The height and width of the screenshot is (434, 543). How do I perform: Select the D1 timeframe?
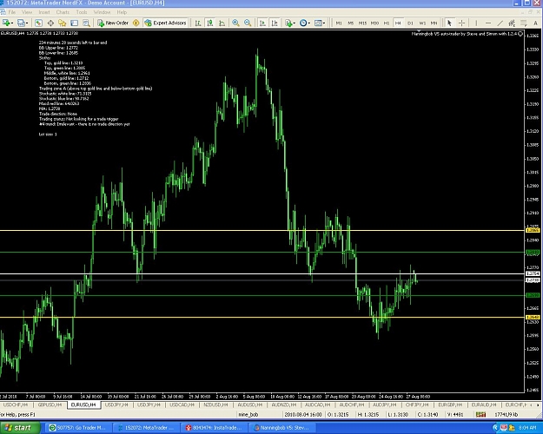[x=410, y=23]
